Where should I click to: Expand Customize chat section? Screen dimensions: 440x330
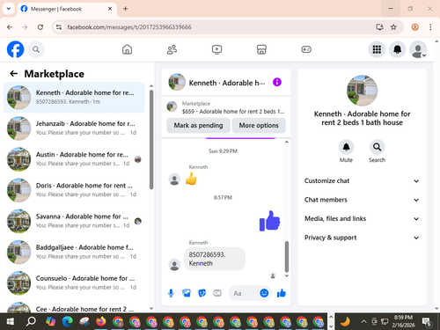point(362,180)
